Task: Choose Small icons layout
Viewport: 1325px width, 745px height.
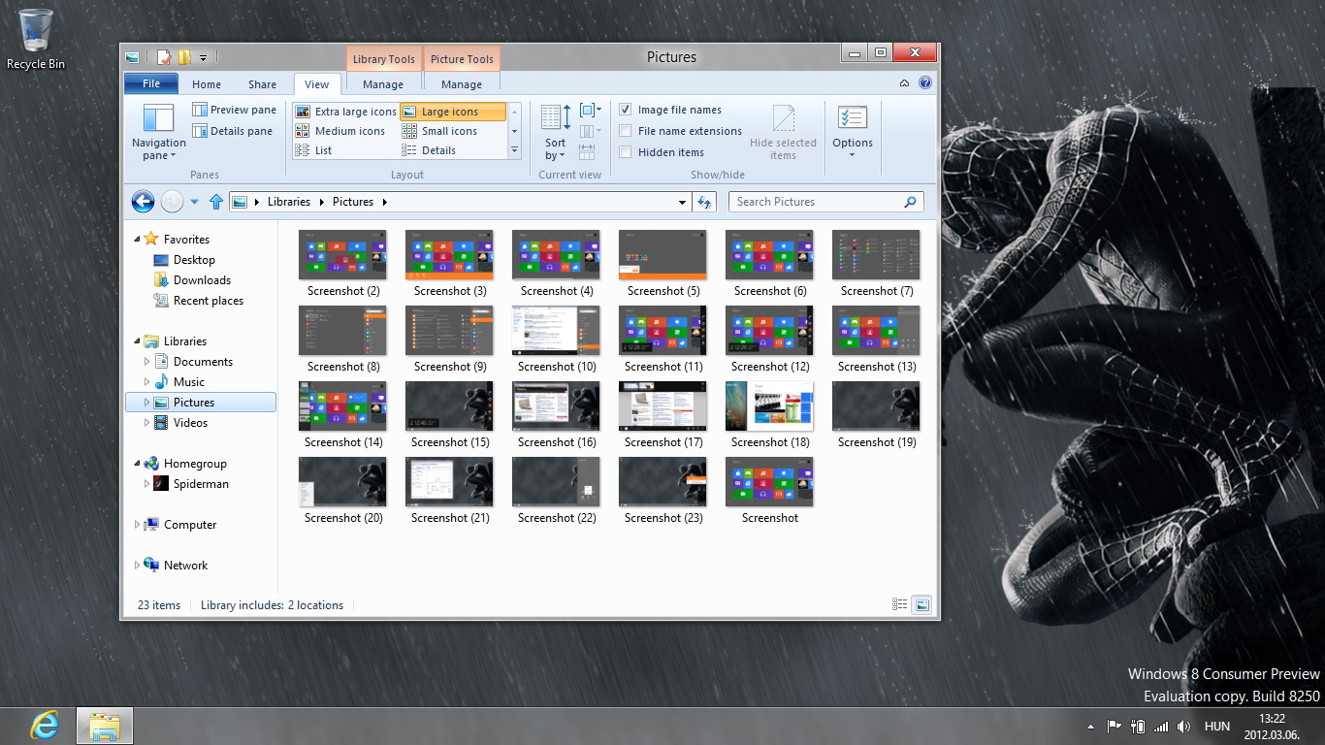Action: coord(439,131)
